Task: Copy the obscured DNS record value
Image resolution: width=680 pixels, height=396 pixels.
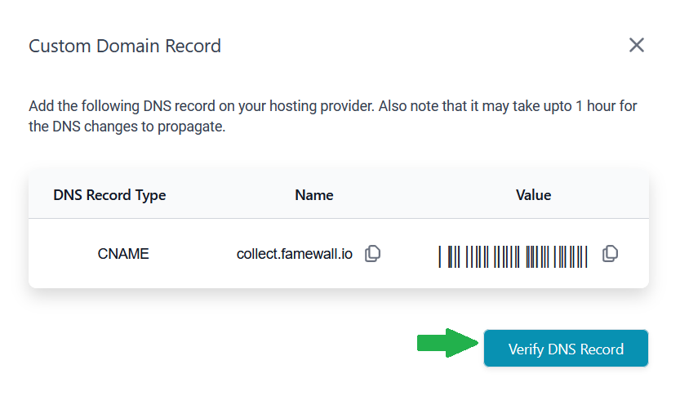Action: point(610,254)
